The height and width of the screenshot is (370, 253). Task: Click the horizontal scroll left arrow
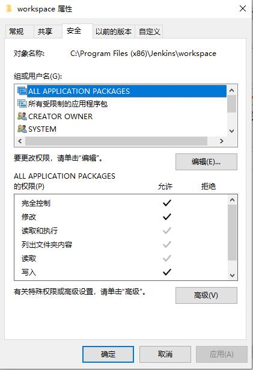20,141
